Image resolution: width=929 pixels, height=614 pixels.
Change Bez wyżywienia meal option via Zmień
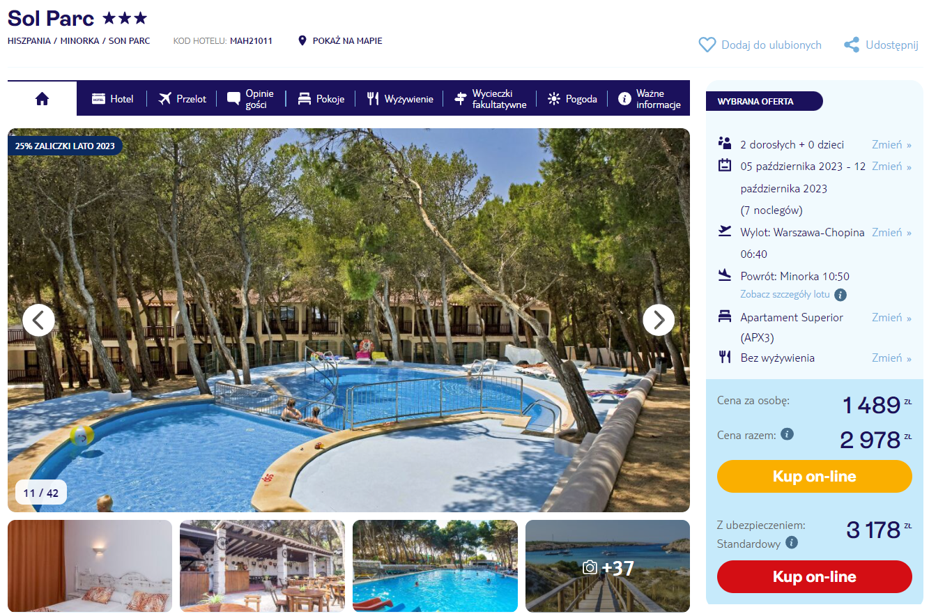click(891, 358)
